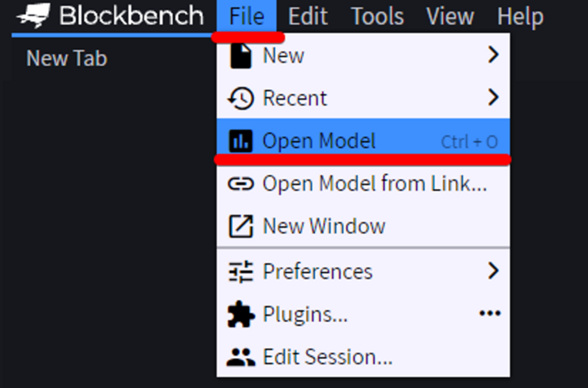Switch to the New Tab tab
Image resolution: width=588 pixels, height=388 pixels.
point(67,58)
